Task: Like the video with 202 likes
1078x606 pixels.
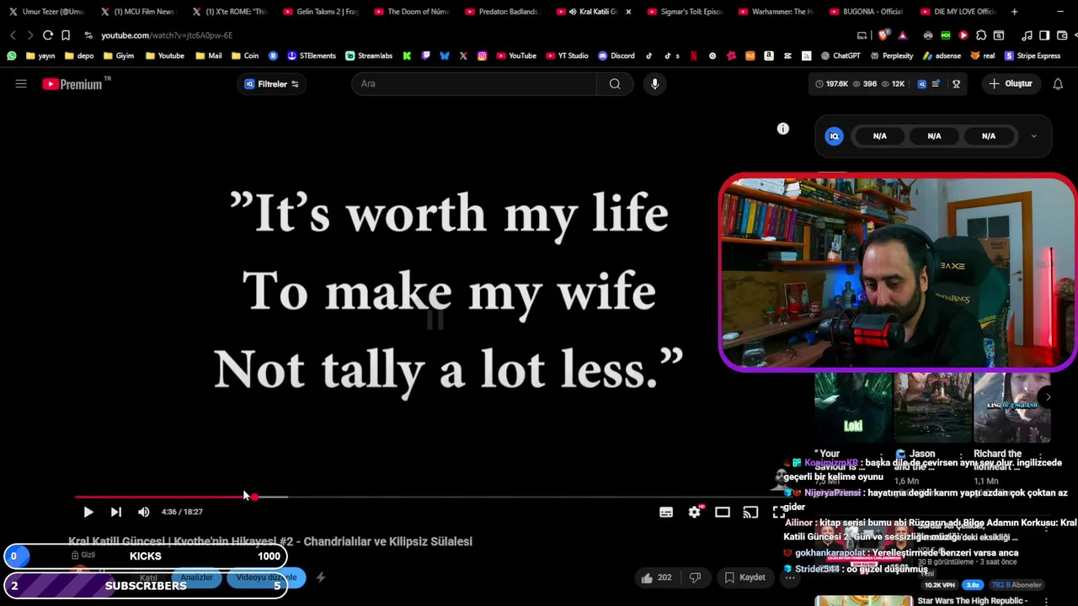Action: tap(655, 577)
